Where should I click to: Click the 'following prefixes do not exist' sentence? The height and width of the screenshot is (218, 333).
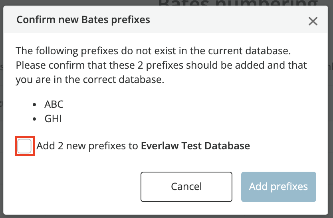tap(153, 51)
